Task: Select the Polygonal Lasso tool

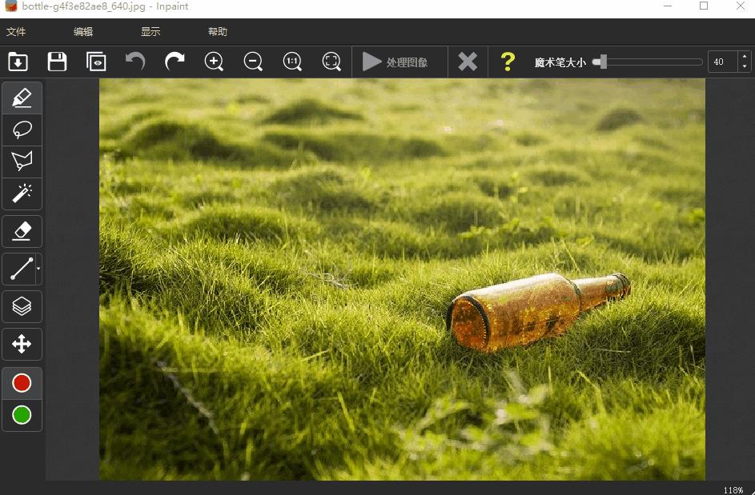Action: 22,162
